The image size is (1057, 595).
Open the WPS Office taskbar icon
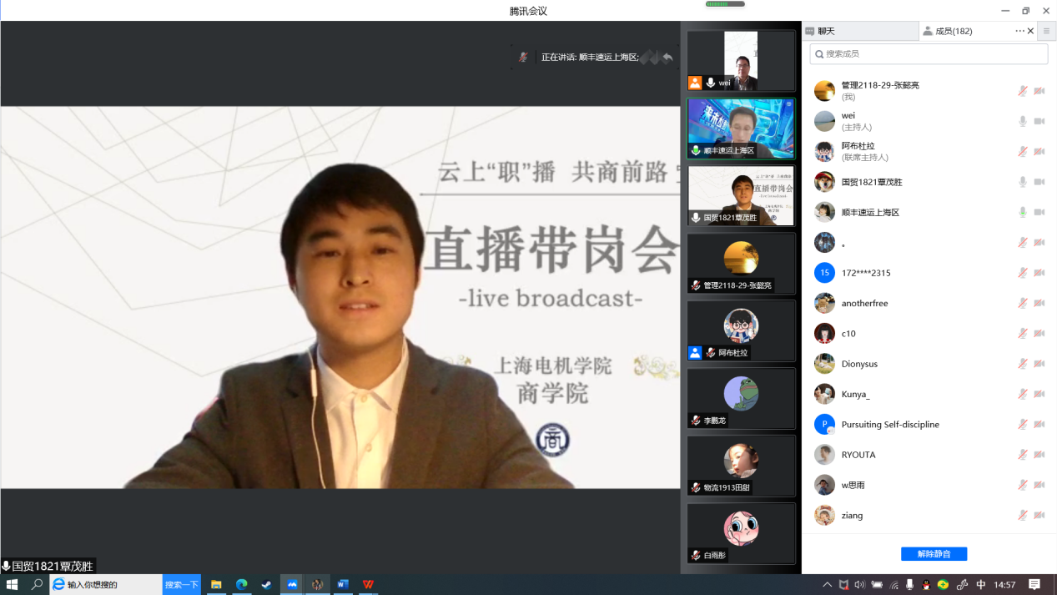368,585
